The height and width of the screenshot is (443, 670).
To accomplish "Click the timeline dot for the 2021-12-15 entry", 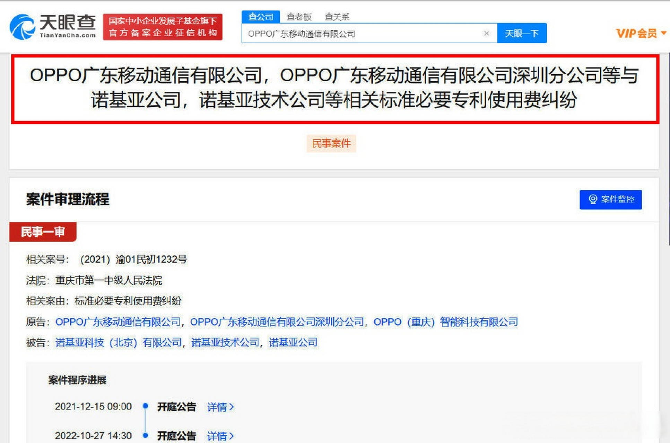I will tap(146, 406).
